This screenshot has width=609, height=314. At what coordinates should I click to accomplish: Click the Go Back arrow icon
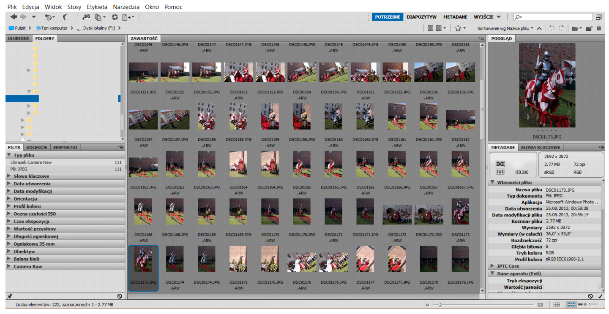14,17
